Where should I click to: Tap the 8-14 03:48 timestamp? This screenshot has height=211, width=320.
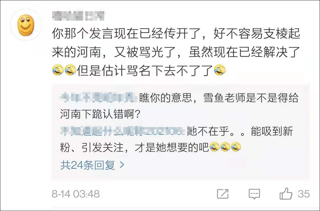point(76,194)
